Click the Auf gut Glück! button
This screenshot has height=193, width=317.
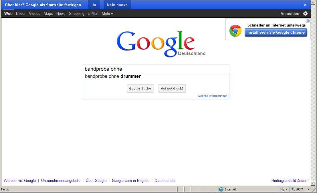[x=172, y=88]
